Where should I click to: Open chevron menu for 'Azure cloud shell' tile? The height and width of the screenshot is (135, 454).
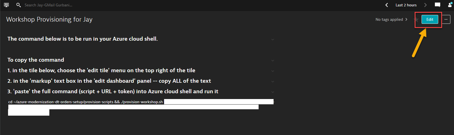click(273, 40)
